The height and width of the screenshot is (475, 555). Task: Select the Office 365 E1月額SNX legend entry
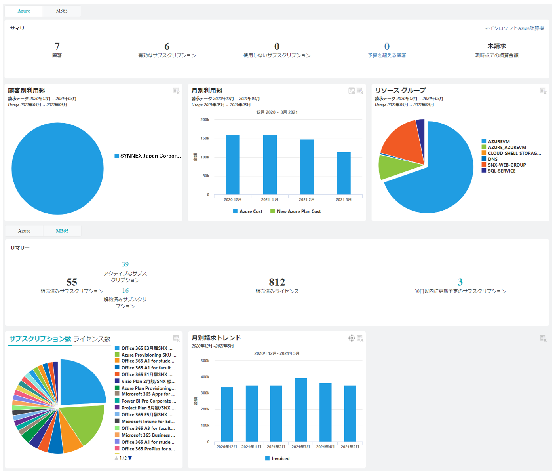pyautogui.click(x=144, y=374)
